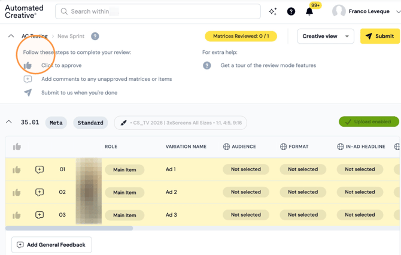Screen dimensions: 401x255
Task: Open Format dropdown for Ad 3
Action: click(x=303, y=215)
